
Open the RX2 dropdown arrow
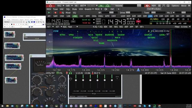pyautogui.click(x=63, y=6)
